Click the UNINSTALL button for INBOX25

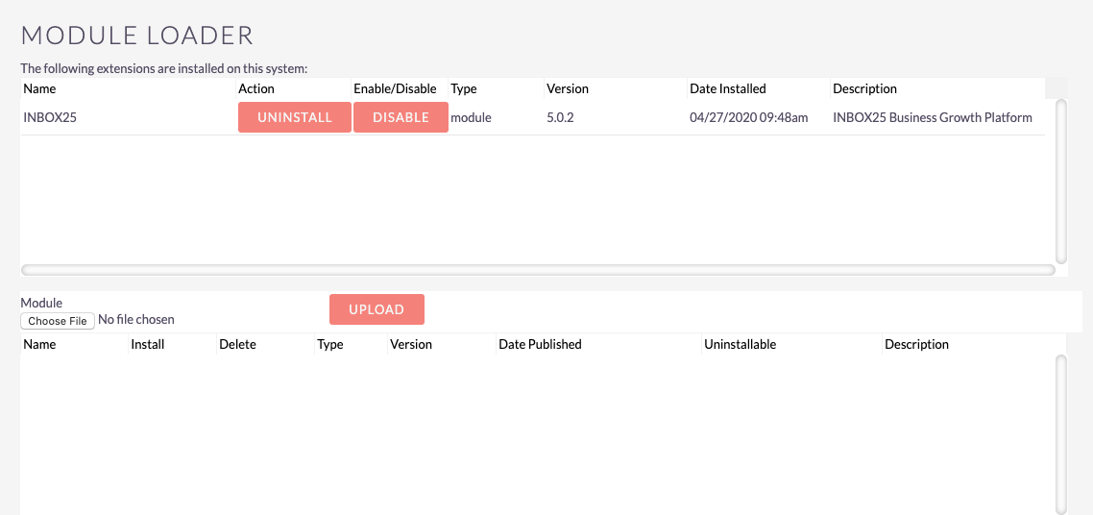pyautogui.click(x=294, y=117)
